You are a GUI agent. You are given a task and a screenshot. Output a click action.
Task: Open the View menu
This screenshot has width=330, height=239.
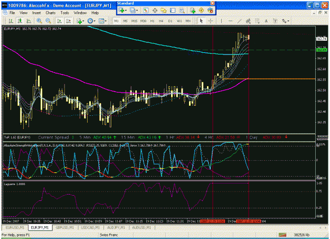click(x=24, y=13)
